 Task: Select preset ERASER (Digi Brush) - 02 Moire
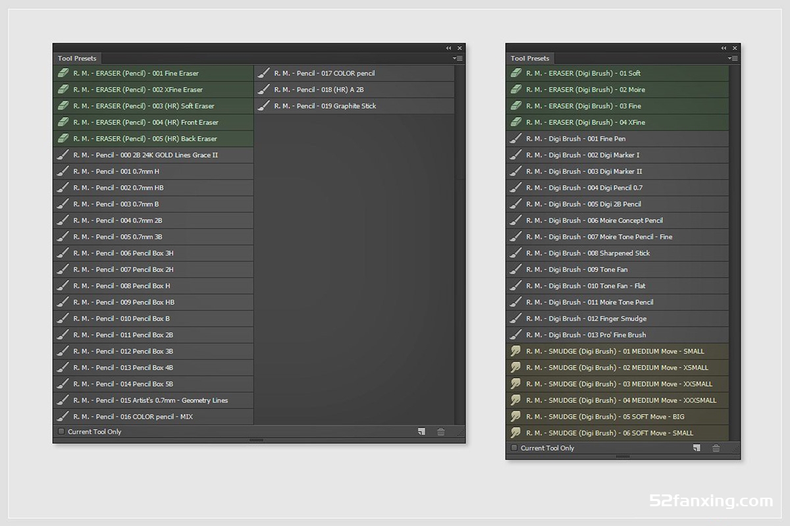click(618, 90)
